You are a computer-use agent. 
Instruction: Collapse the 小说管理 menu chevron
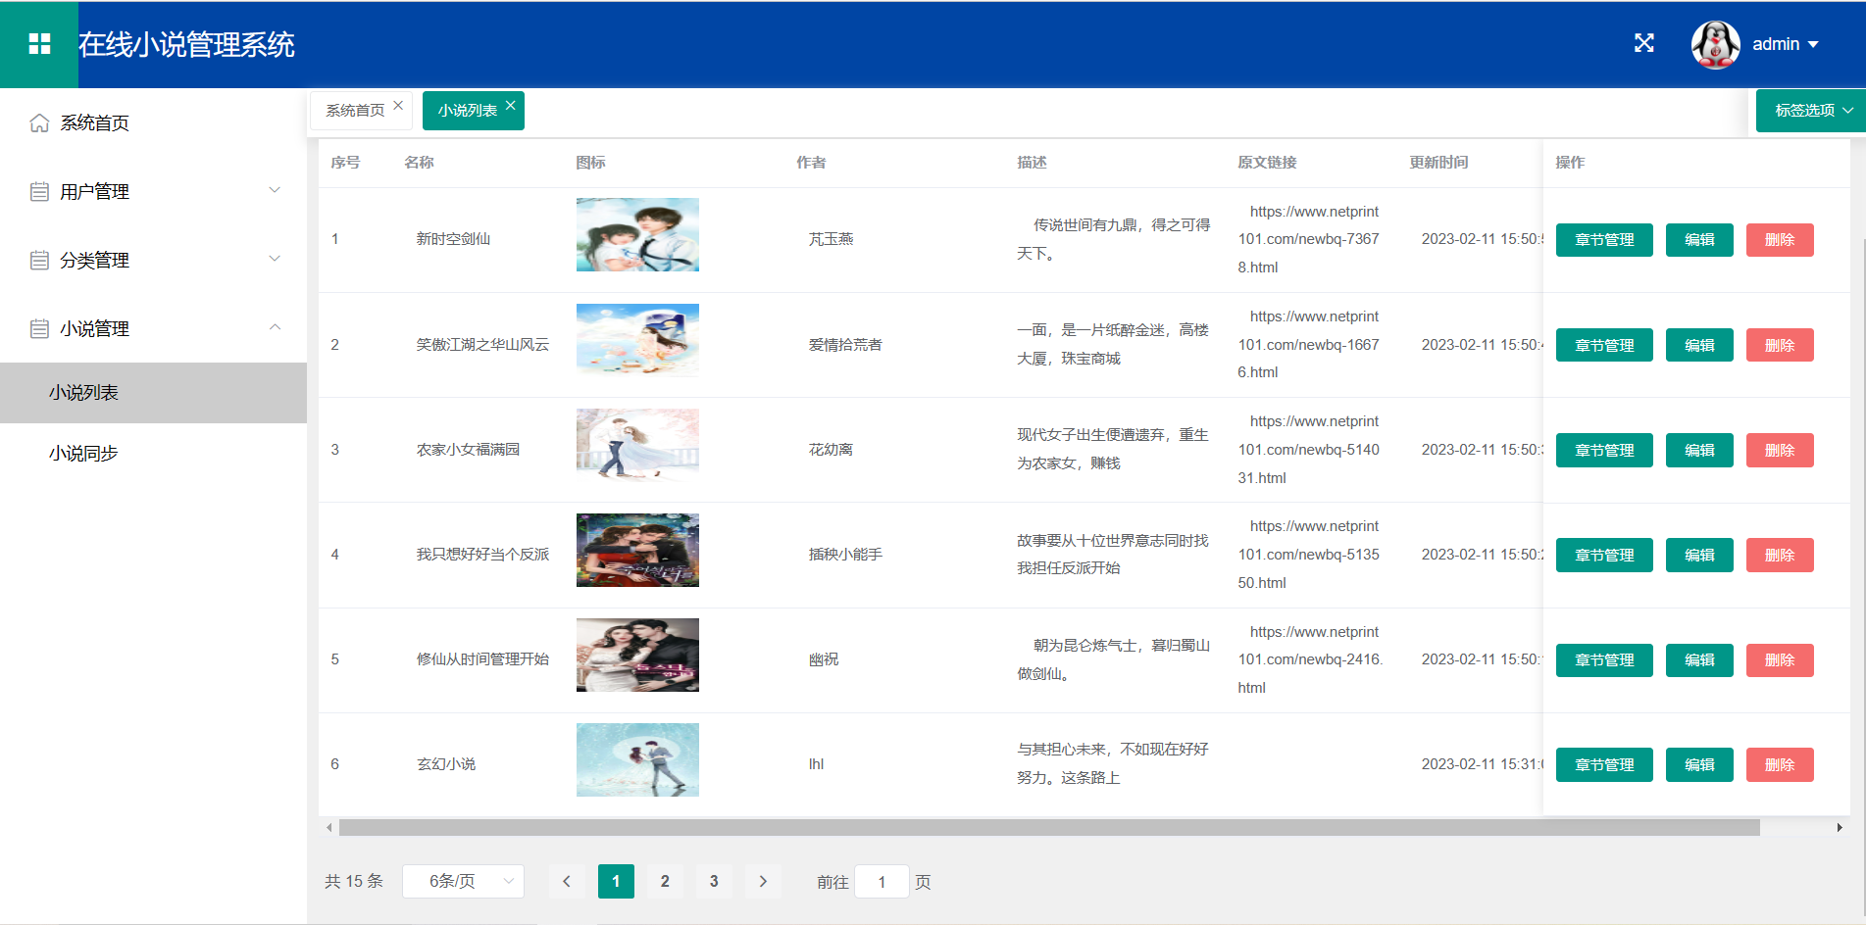275,327
